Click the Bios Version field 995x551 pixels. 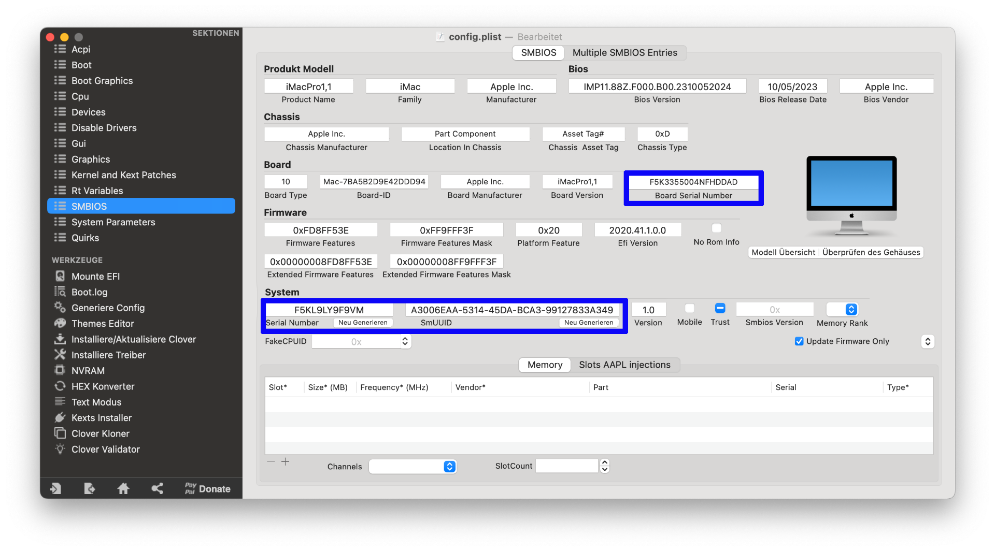pos(657,86)
